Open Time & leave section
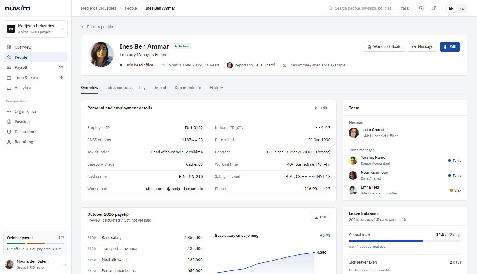 pos(35,77)
